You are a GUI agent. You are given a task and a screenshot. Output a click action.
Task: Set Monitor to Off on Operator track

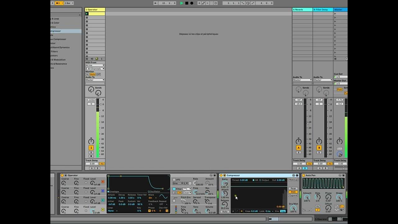[98, 74]
